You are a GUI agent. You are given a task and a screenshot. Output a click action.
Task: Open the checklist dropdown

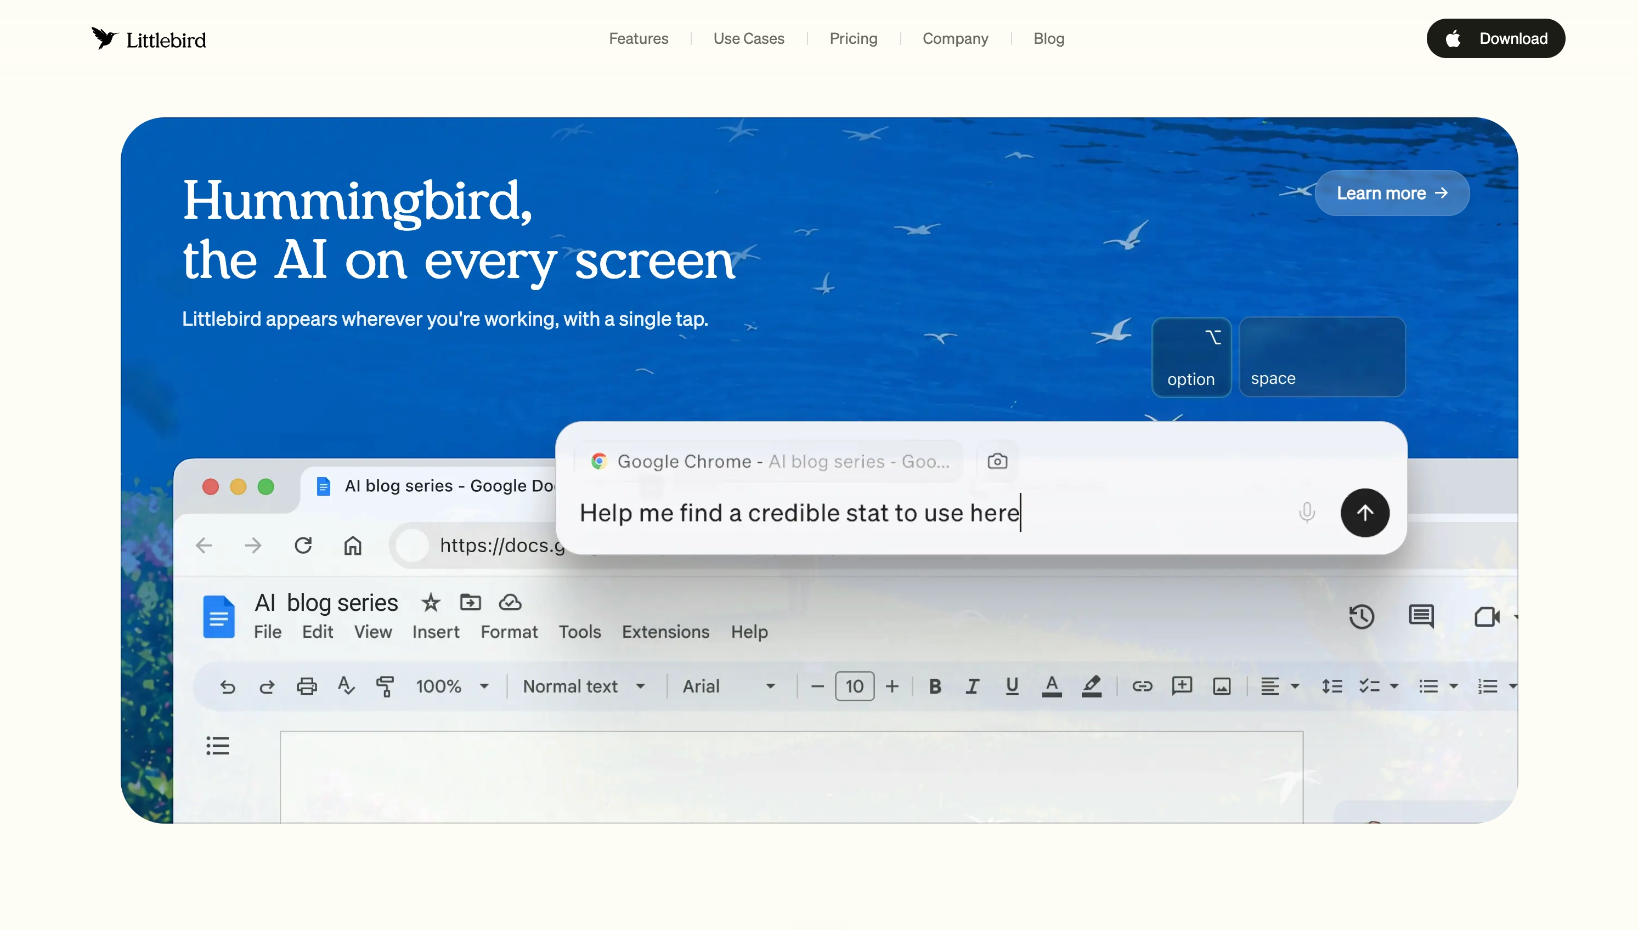(1379, 687)
